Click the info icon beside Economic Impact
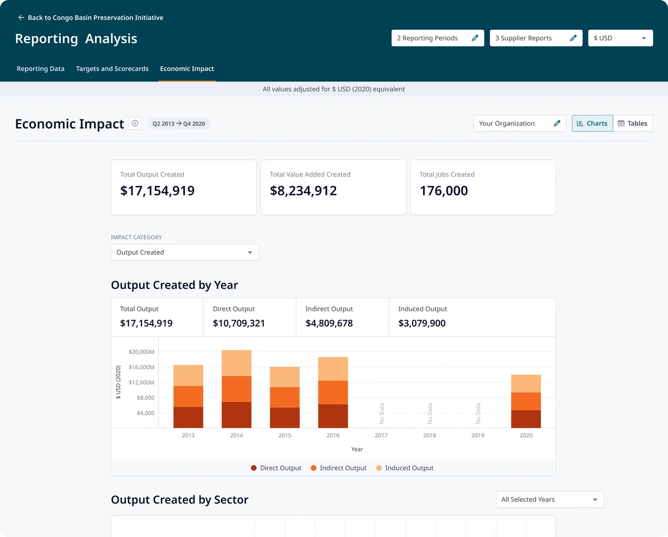Viewport: 668px width, 537px height. [x=135, y=124]
